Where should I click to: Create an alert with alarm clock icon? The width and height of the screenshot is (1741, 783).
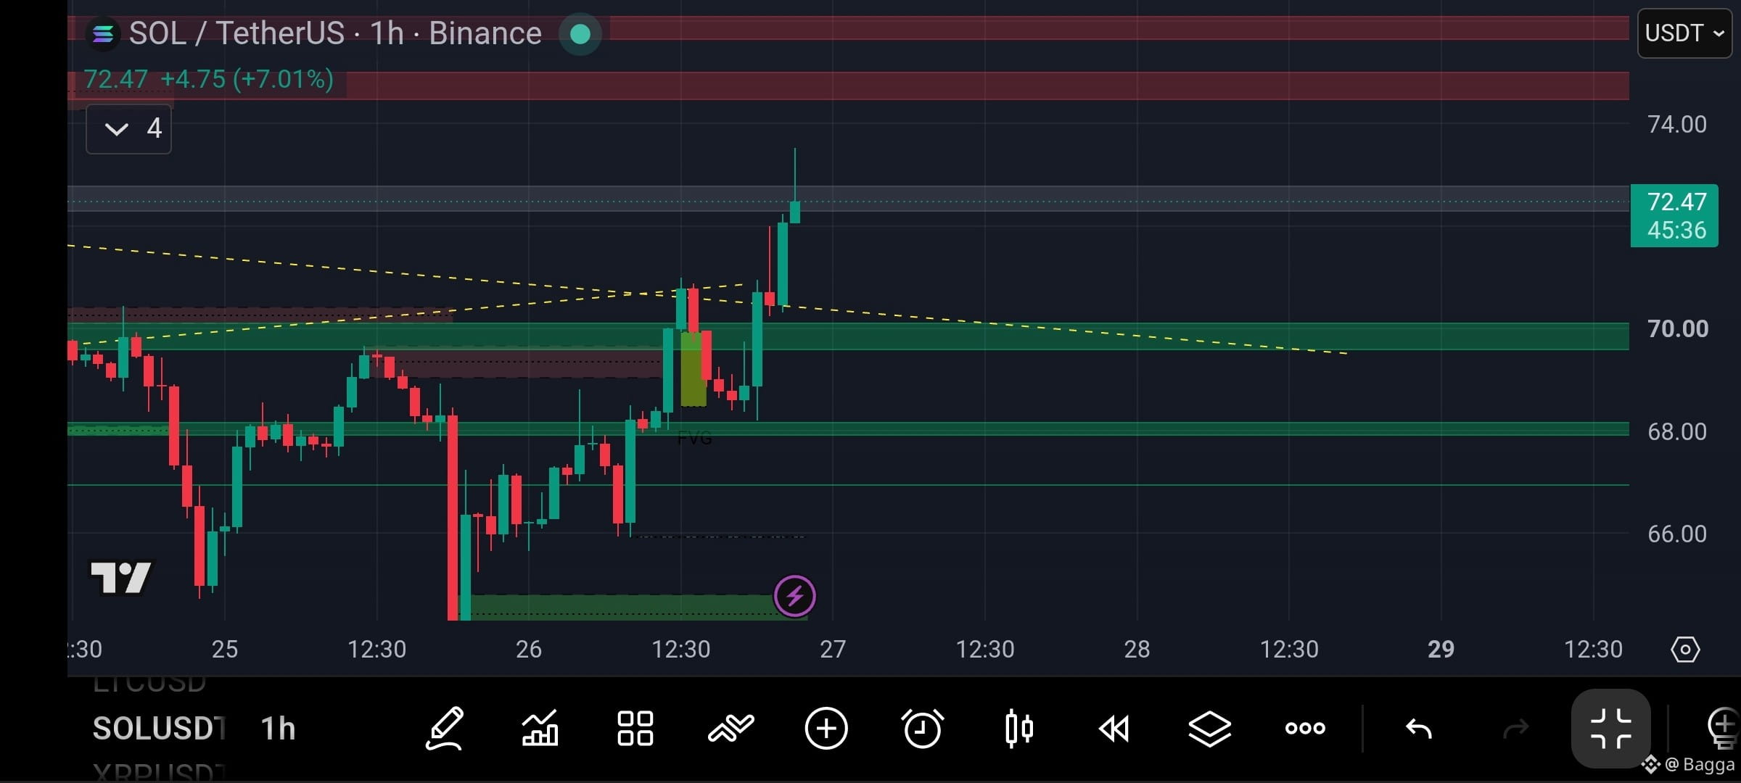point(922,728)
